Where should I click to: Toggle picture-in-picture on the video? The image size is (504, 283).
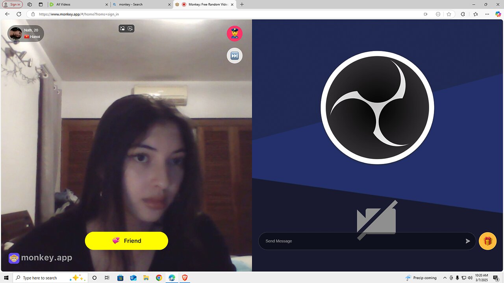(122, 28)
